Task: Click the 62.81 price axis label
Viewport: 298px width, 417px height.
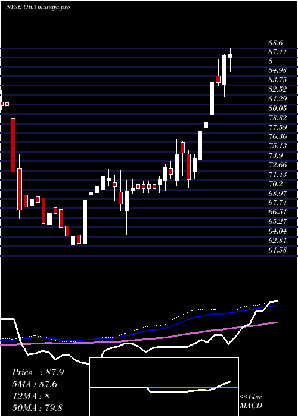Action: [277, 241]
